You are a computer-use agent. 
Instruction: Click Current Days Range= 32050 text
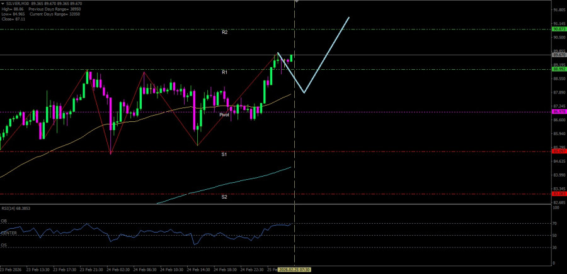tap(54, 14)
